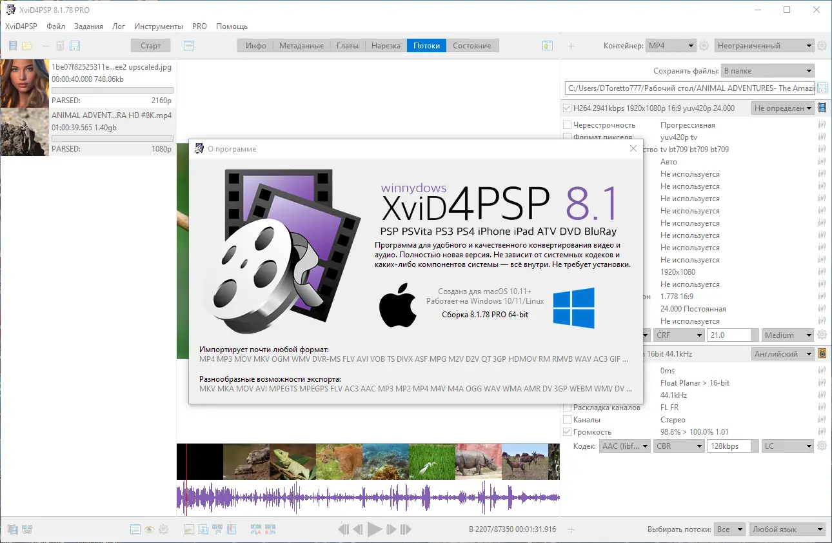The height and width of the screenshot is (543, 832).
Task: Go to the Нарезка tab
Action: click(386, 46)
